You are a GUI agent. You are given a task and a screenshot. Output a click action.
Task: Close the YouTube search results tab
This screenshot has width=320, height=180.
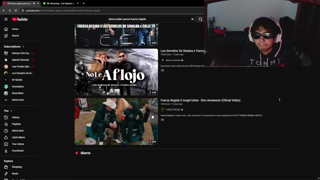[x=38, y=3]
